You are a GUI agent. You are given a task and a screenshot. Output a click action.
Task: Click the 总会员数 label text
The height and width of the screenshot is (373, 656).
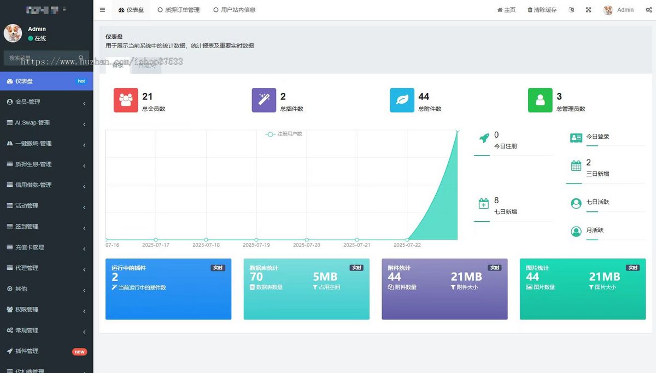[x=154, y=109]
